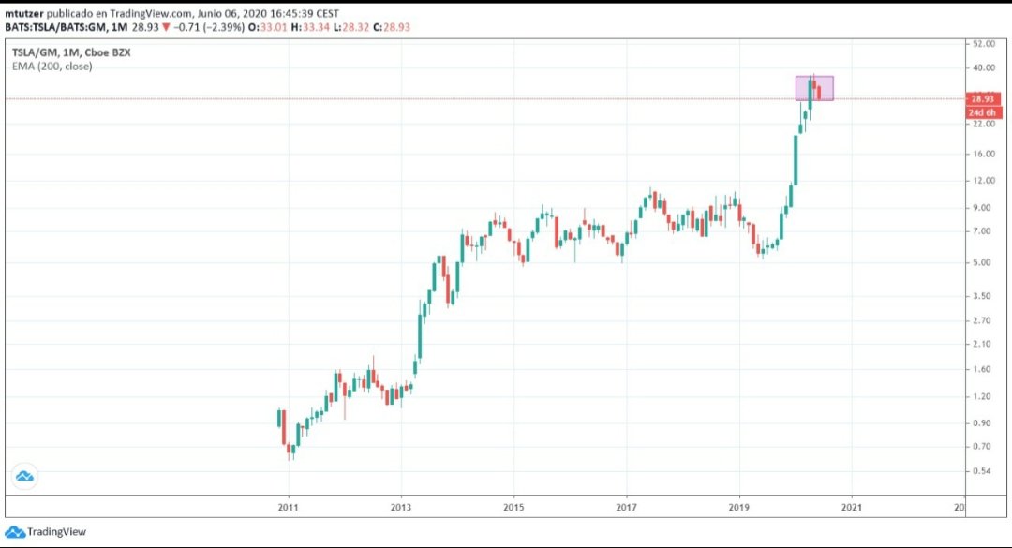Click the 2015 label on time axis
This screenshot has height=548, width=1012.
click(x=513, y=508)
